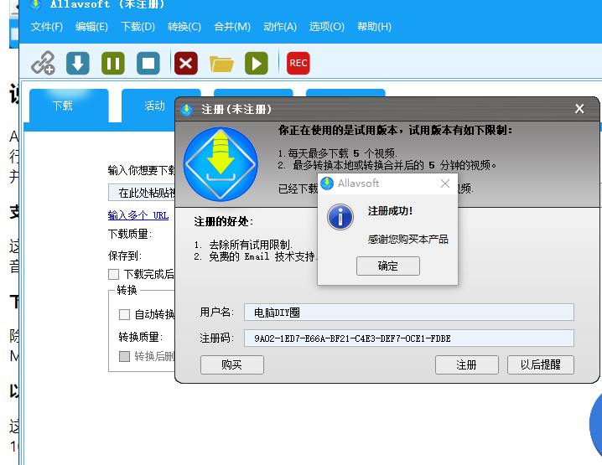Click the blue stop toolbar icon
Screen dimensions: 602x465
148,63
